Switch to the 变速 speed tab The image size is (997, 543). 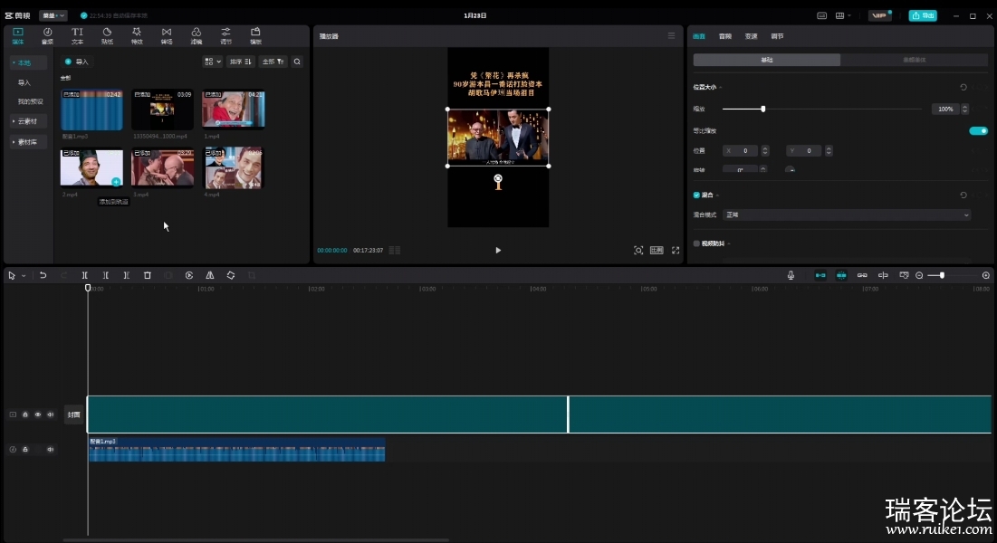pyautogui.click(x=751, y=36)
